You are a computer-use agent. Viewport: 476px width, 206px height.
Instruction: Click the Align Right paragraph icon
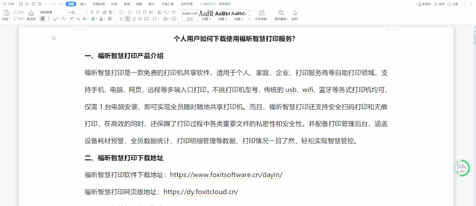click(x=134, y=18)
